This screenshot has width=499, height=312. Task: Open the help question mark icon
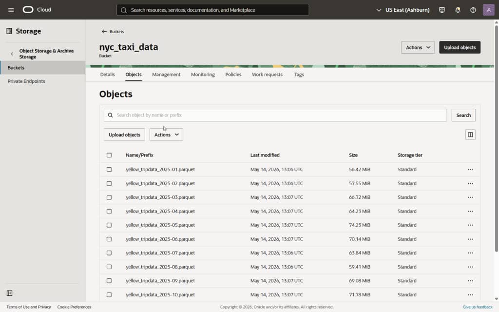(473, 10)
